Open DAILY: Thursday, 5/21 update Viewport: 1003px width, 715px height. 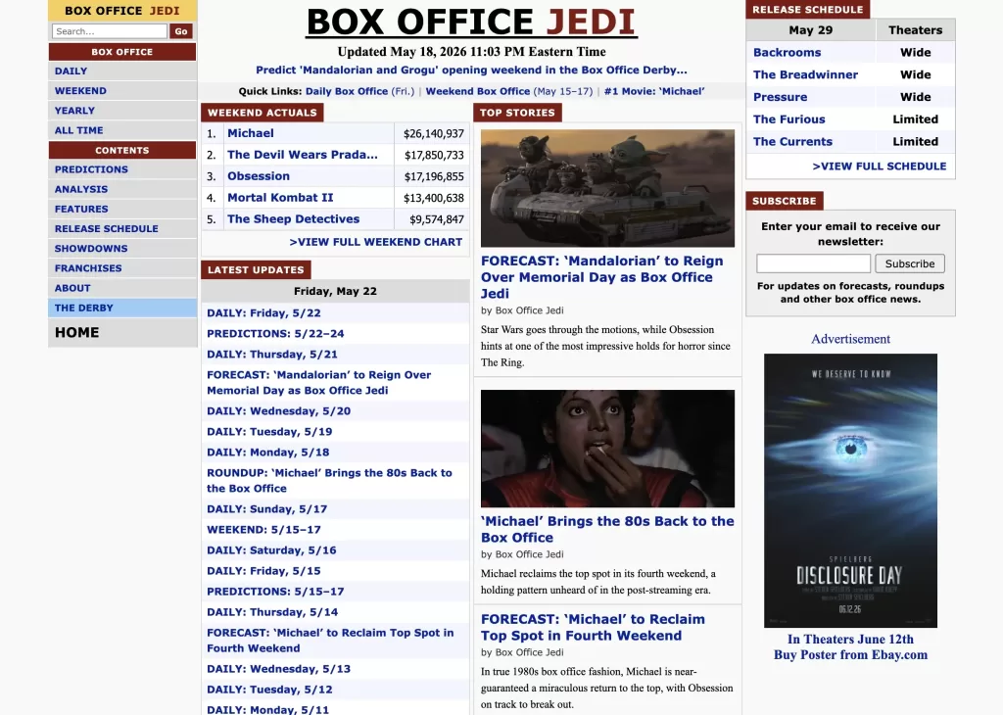(x=272, y=355)
